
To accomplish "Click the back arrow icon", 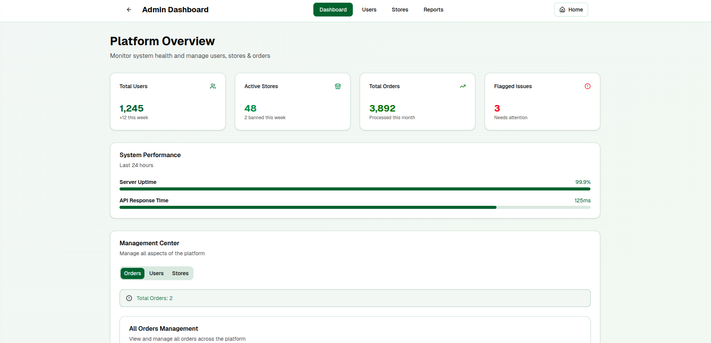I will click(129, 10).
